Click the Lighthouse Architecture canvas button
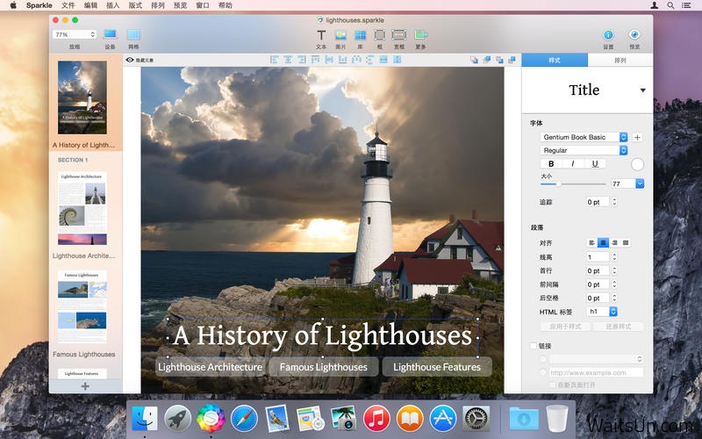This screenshot has height=439, width=702. [x=211, y=367]
